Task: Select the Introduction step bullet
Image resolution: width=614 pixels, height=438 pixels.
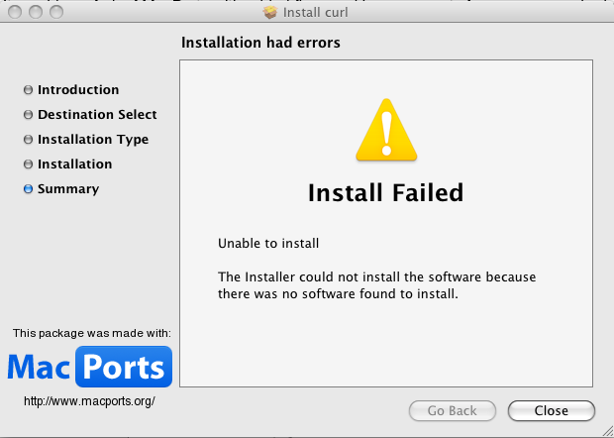Action: (x=28, y=90)
